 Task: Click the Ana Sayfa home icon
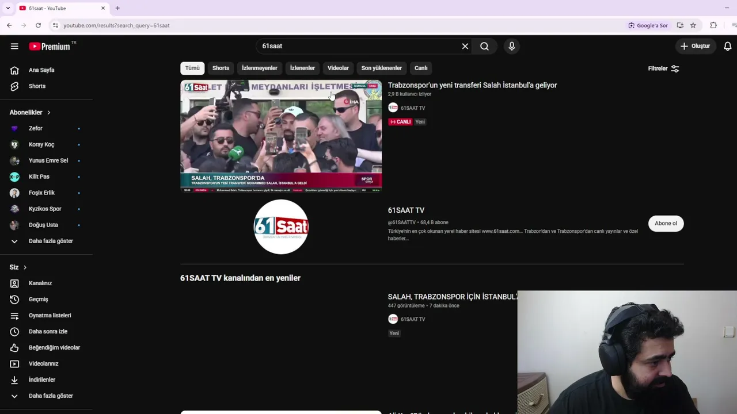click(14, 70)
